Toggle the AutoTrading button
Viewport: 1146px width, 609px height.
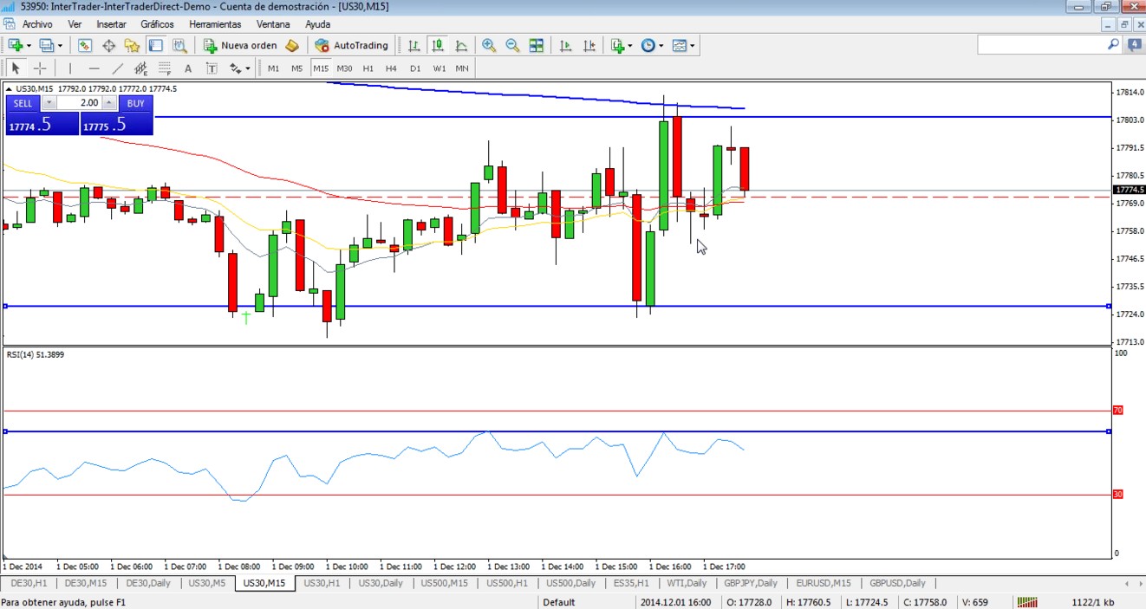point(351,45)
